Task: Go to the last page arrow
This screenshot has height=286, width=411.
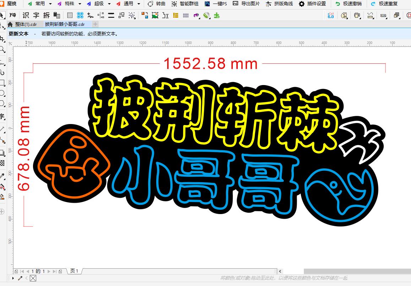Action: click(55, 271)
